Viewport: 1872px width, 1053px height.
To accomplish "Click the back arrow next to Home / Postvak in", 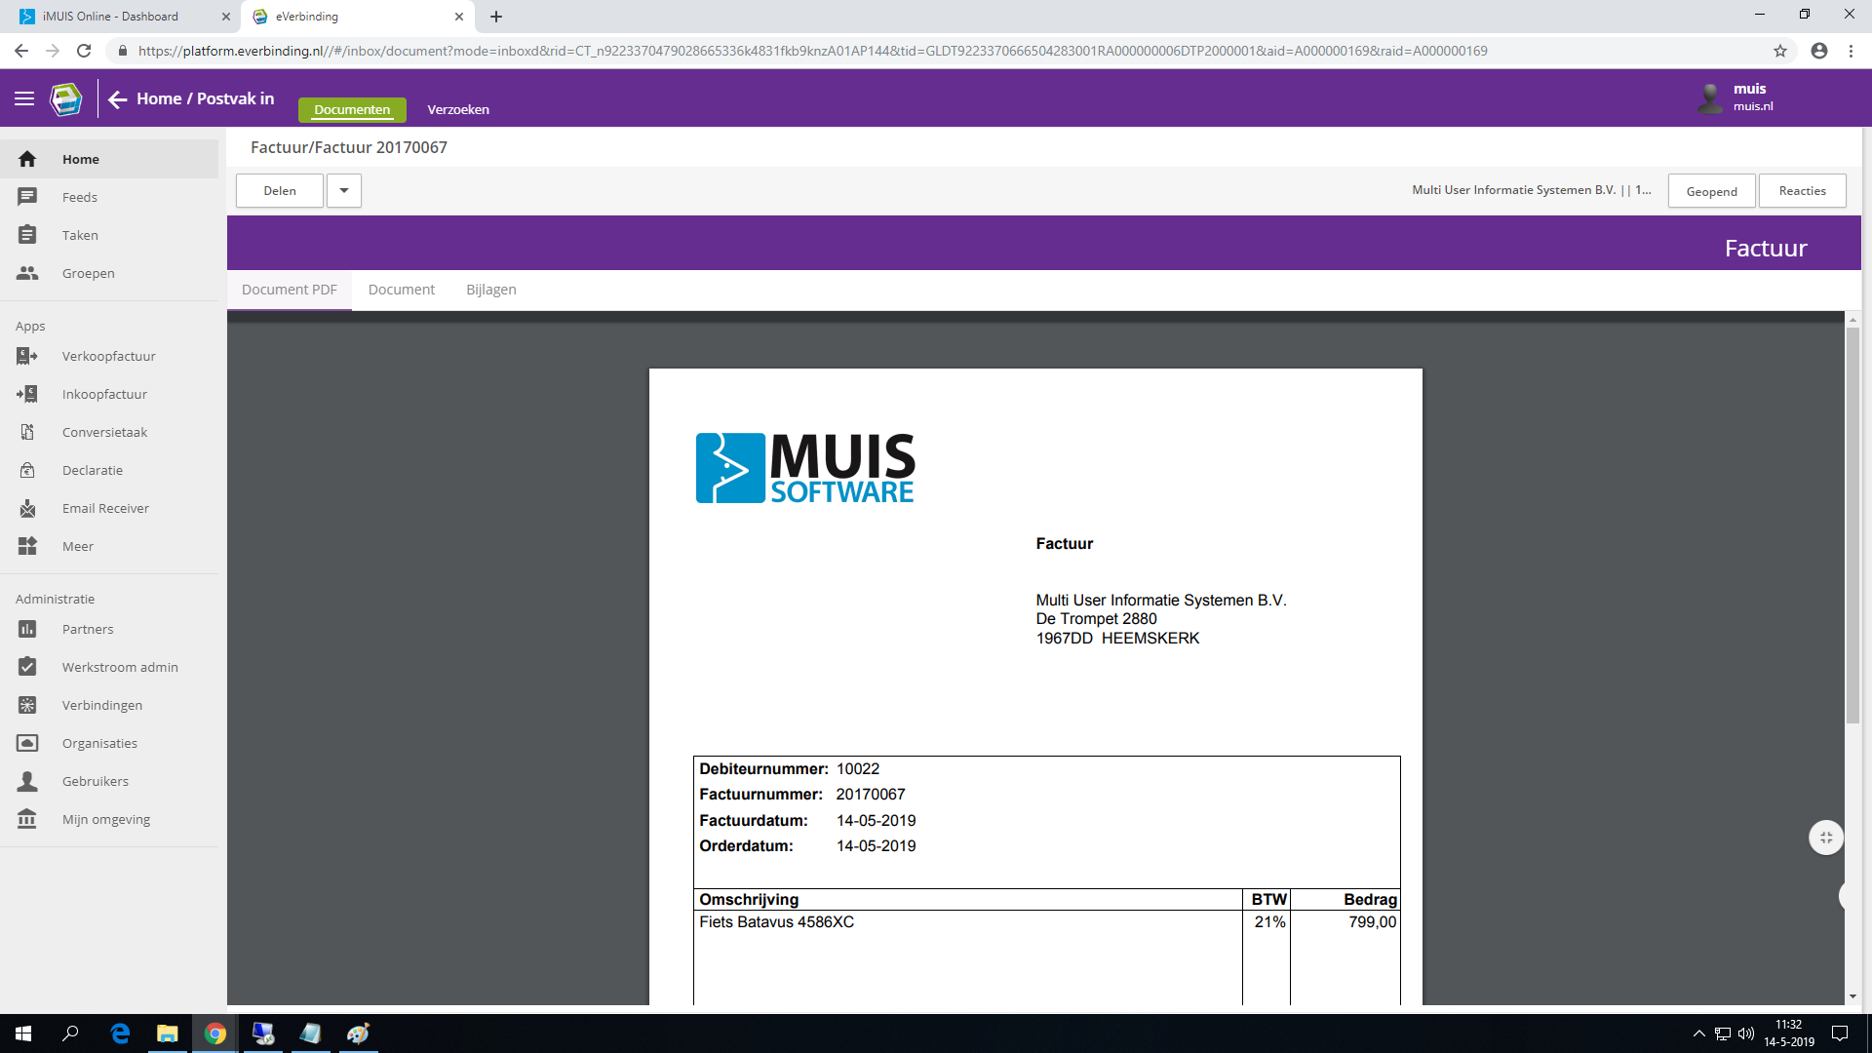I will click(x=118, y=99).
